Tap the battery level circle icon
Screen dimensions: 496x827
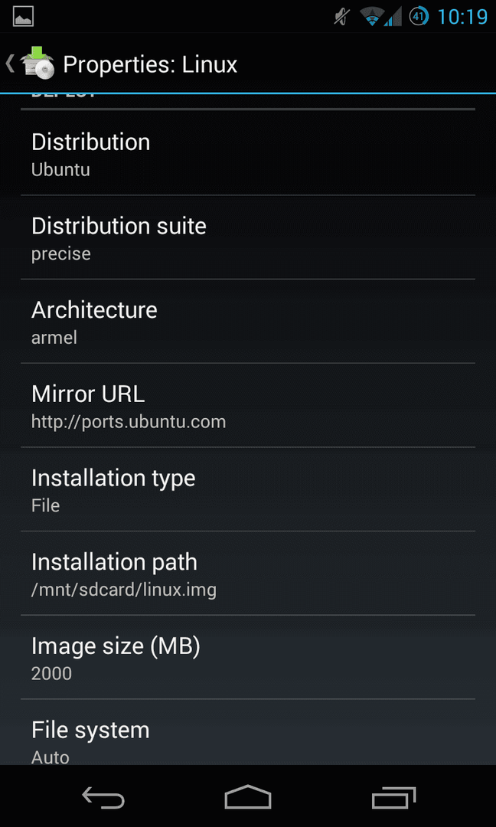419,16
